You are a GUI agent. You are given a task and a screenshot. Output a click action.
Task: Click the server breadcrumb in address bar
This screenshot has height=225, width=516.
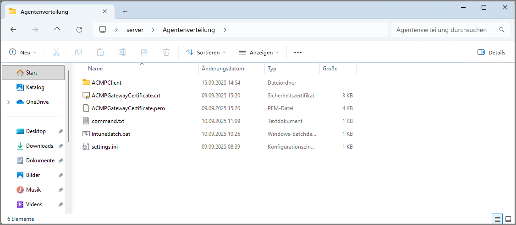pos(135,30)
